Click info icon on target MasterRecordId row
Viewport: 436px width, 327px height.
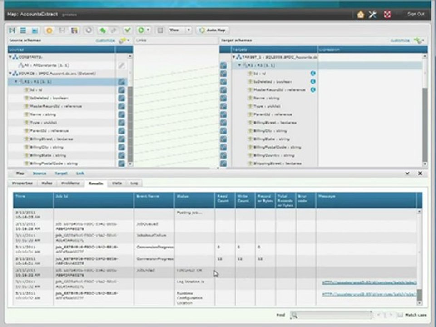(313, 90)
